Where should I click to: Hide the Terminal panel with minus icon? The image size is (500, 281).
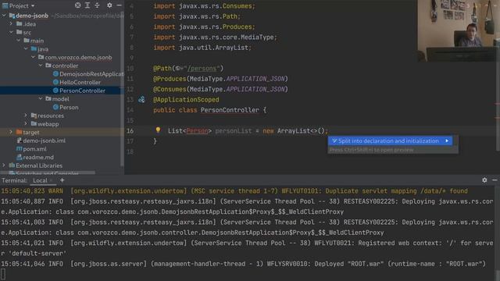click(x=495, y=180)
